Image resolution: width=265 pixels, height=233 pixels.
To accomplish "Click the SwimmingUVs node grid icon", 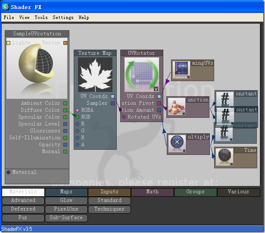I will [181, 70].
